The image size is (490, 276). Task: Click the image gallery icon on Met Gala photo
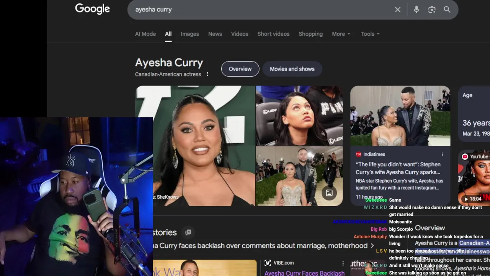[329, 193]
